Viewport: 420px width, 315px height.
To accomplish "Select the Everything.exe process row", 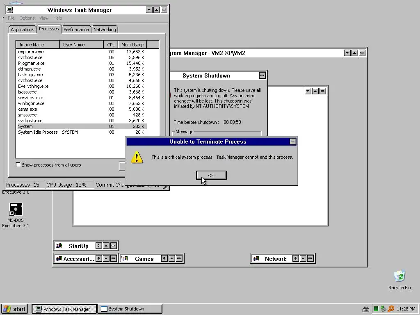I will coord(82,86).
